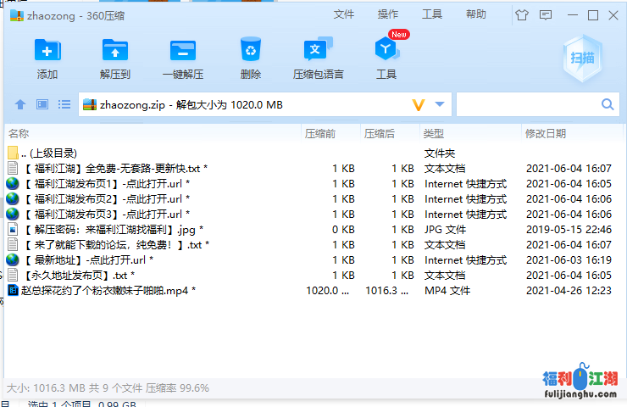Switch to the detailed list view mode

click(64, 104)
